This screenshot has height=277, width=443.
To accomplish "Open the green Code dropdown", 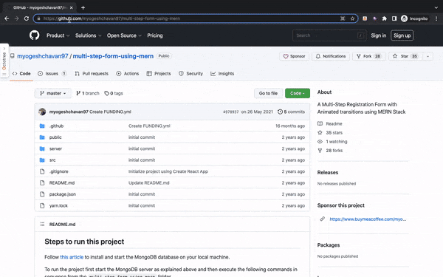I will pos(298,93).
